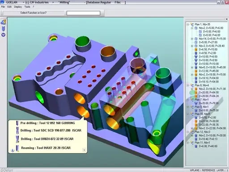The width and height of the screenshot is (229, 172).
Task: Click 'WPLANE : REFERENCE' in status bar
Action: point(202,170)
